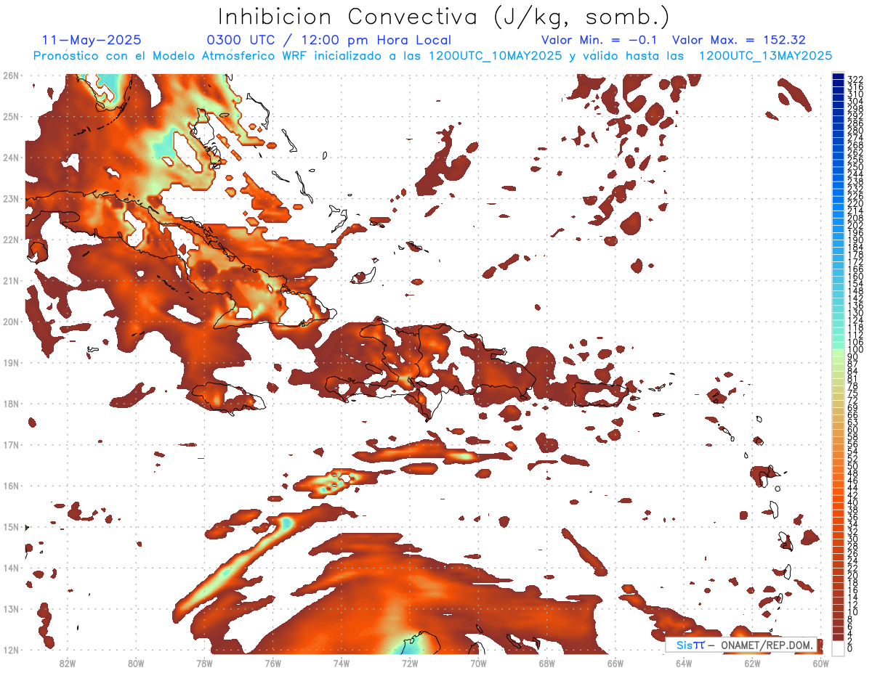Click the longitude label "66W"
The image size is (872, 673).
615,663
